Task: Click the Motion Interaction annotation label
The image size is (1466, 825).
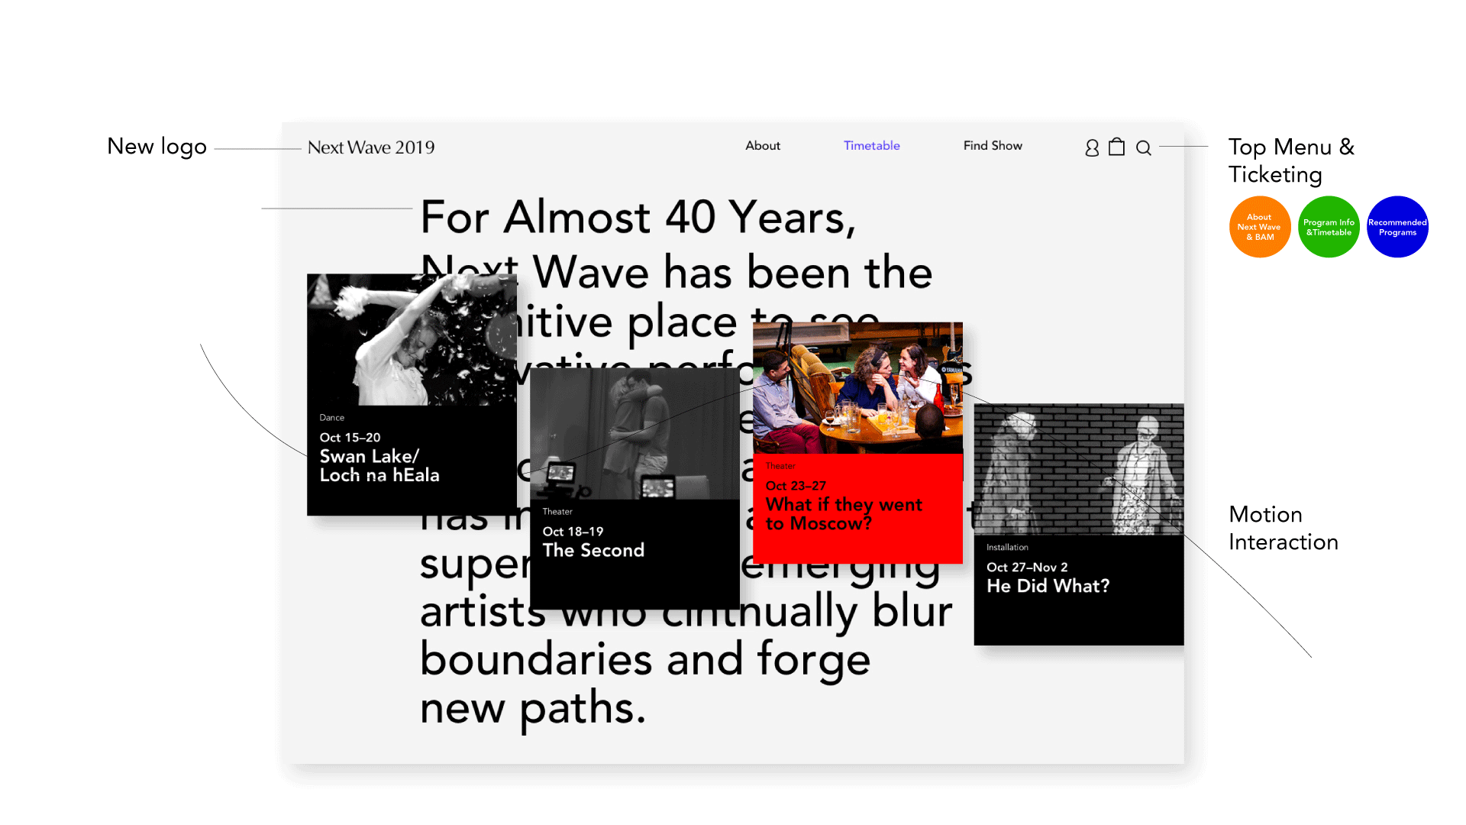Action: 1283,528
